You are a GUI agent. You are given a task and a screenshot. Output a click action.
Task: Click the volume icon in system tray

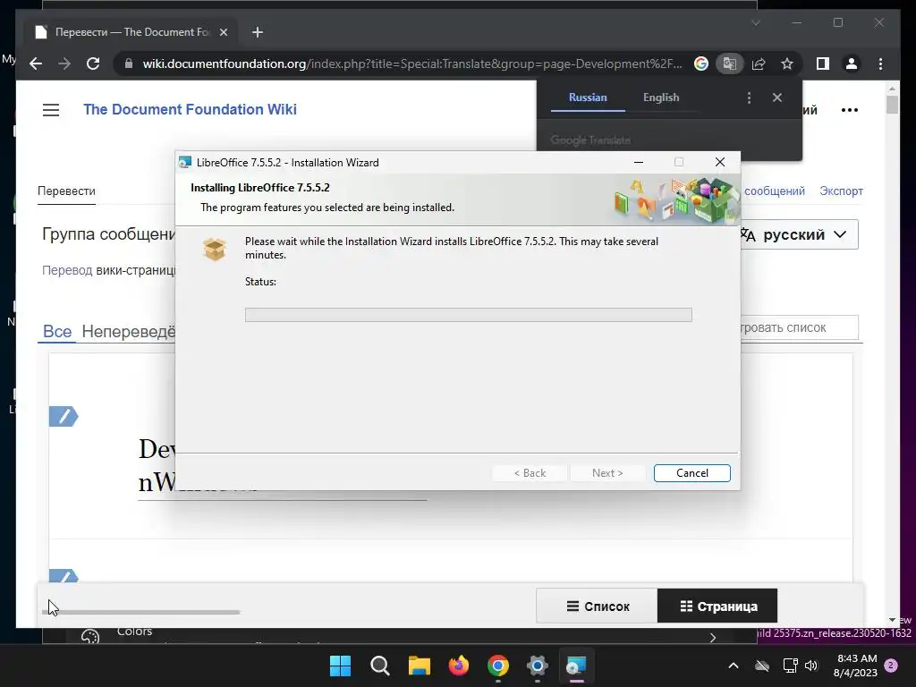tap(810, 666)
